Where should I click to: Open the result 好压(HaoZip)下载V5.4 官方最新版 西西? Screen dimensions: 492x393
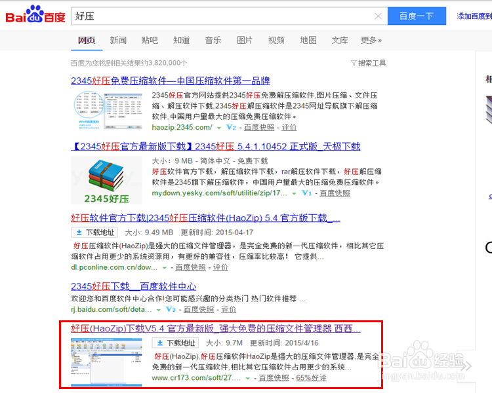216,328
